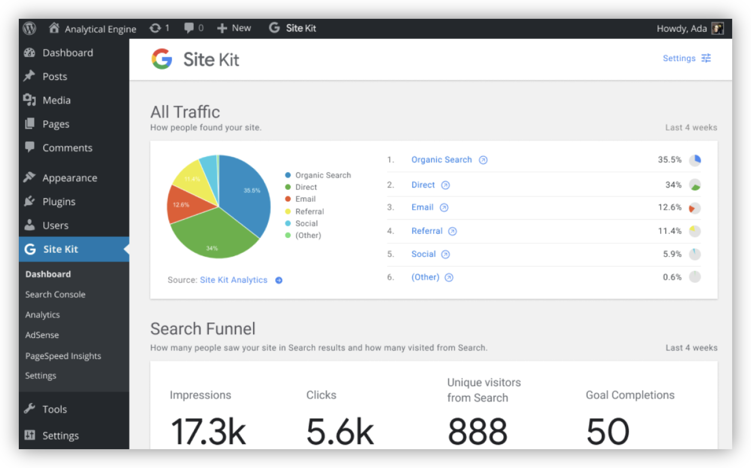The image size is (751, 468).
Task: Expand the Howdy, Ada account menu
Action: tap(681, 29)
